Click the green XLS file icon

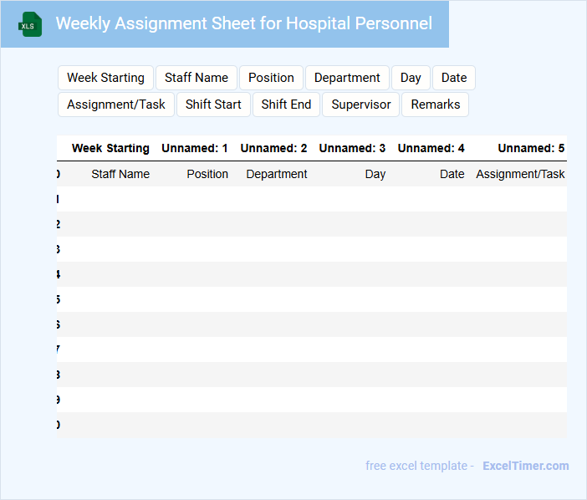click(x=30, y=24)
